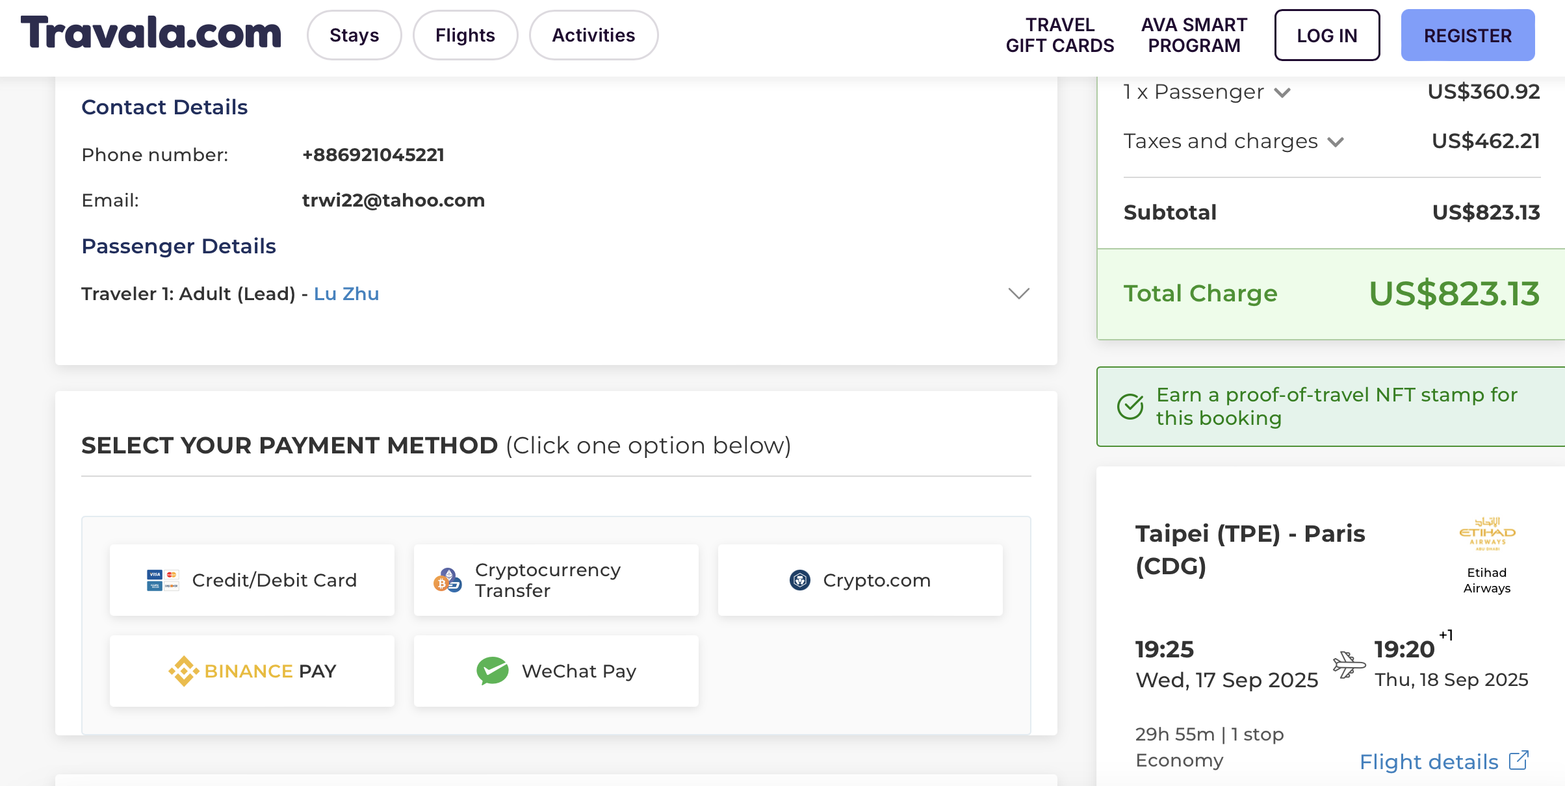Screen dimensions: 1565x786
Task: Open the Stays tab
Action: point(354,35)
